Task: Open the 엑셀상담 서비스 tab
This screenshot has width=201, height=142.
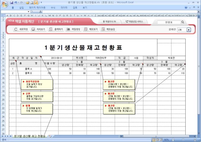Action: (134, 22)
